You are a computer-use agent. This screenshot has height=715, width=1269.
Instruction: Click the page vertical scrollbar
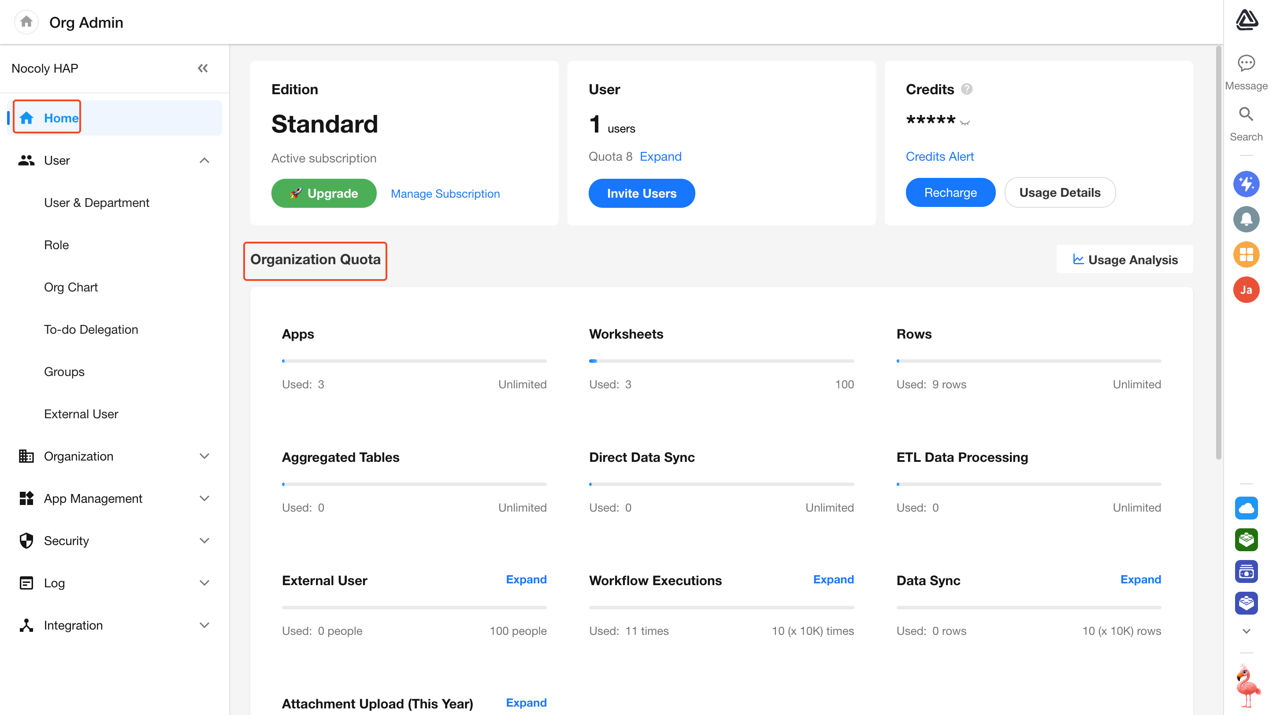point(1218,252)
